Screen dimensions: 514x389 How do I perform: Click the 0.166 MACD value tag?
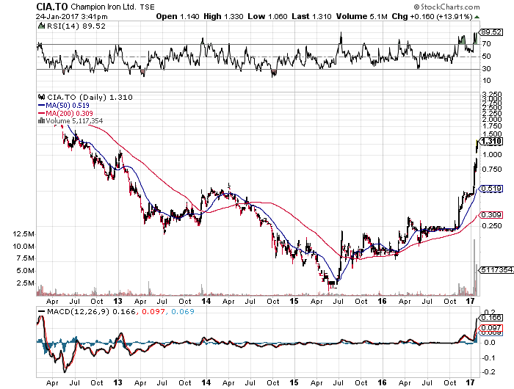491,318
